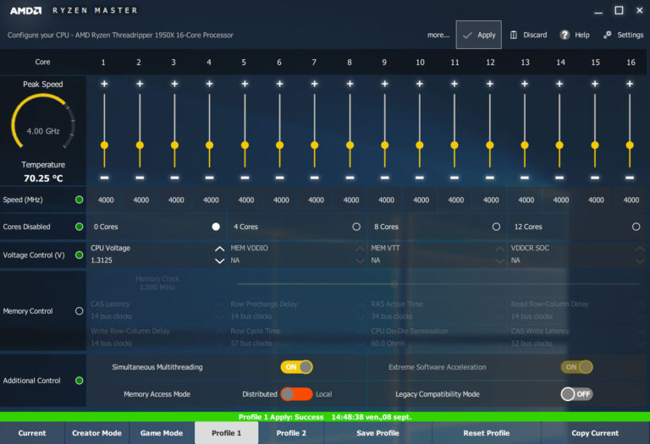
Task: Click the core 10 speed slider handle
Action: (x=420, y=145)
